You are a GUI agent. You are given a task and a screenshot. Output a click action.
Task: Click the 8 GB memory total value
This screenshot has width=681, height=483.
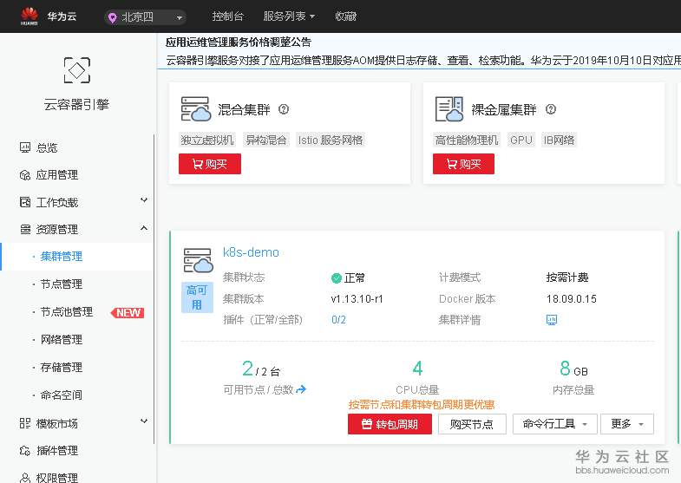tap(573, 369)
